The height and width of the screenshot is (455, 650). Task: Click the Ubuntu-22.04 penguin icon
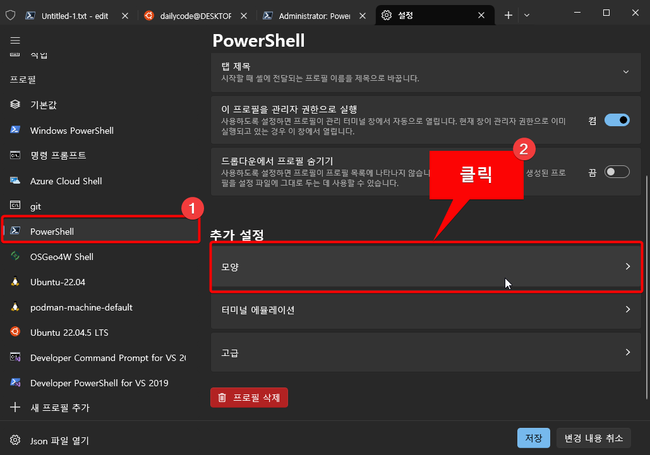pyautogui.click(x=15, y=281)
